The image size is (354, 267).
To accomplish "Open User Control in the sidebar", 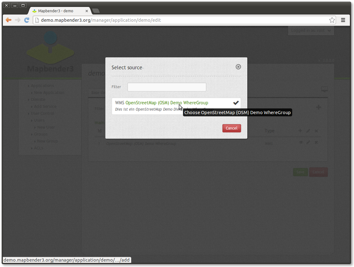I will coord(43,113).
